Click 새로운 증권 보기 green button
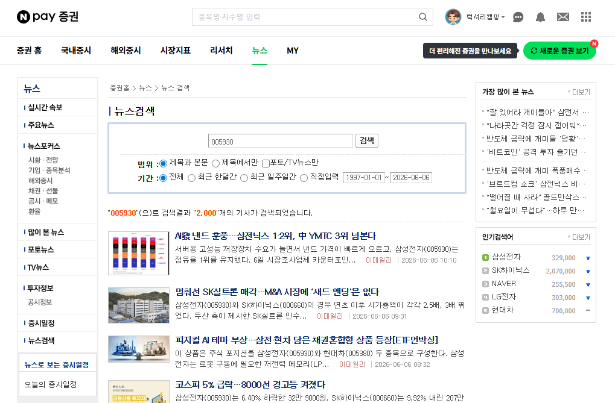Viewport: 615px width, 403px height. tap(559, 51)
